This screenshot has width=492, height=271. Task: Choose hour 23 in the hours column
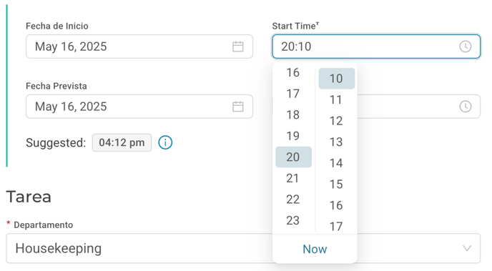tap(293, 220)
